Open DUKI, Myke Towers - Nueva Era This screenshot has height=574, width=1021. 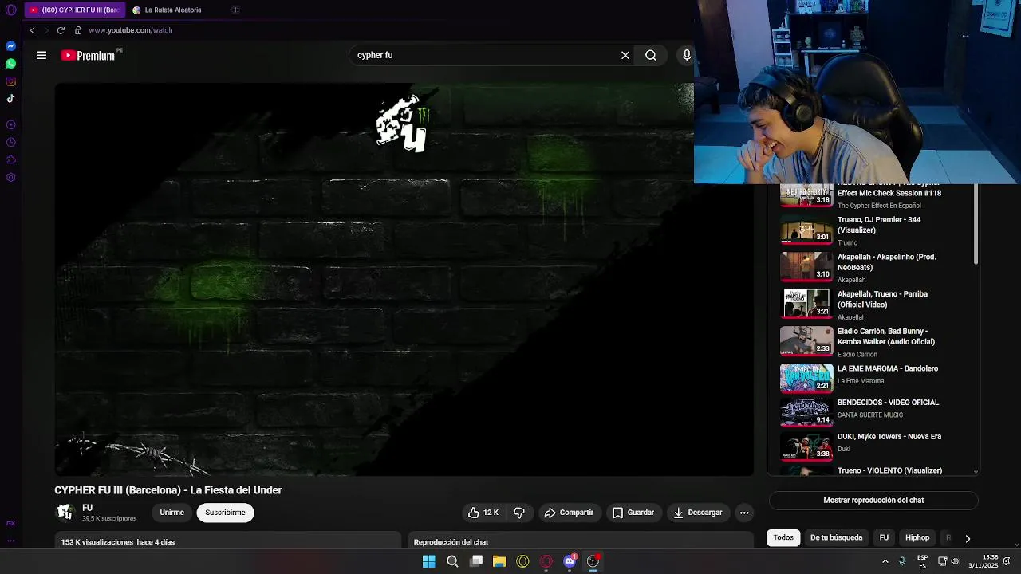coord(889,437)
